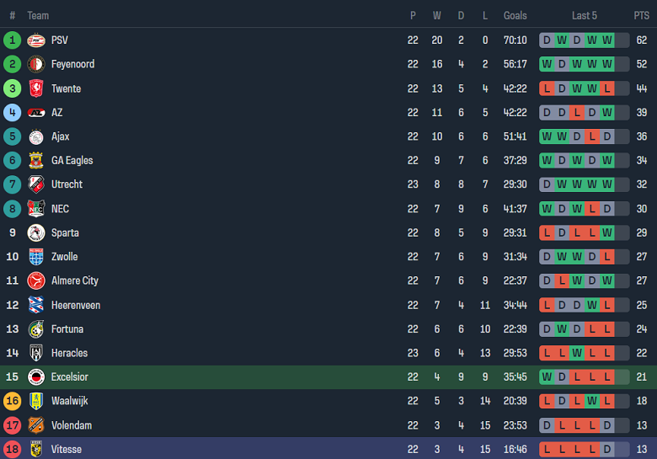Click the Excelsior club crest icon
This screenshot has height=459, width=657.
(x=35, y=377)
